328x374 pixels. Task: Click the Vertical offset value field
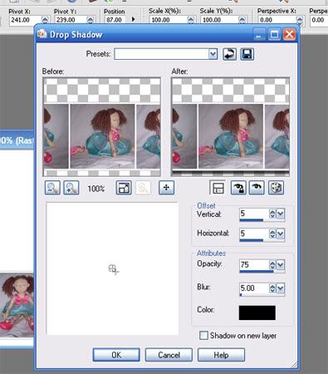pos(254,214)
